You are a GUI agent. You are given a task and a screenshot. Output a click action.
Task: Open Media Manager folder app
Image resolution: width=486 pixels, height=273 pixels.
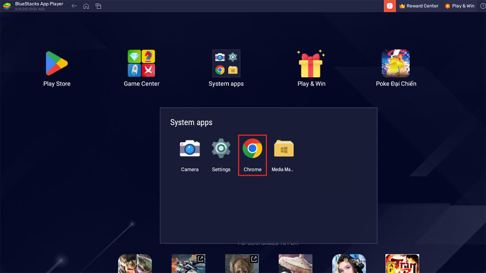pos(283,150)
